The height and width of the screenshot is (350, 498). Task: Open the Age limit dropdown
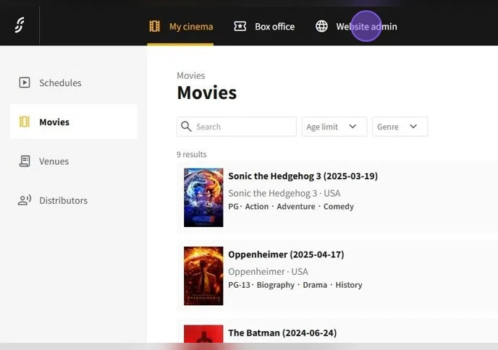click(x=334, y=127)
